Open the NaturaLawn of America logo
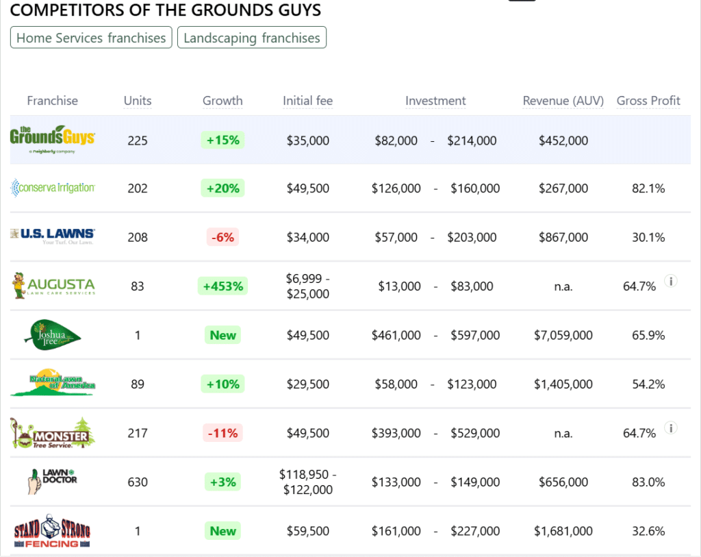701x557 pixels. (x=52, y=383)
